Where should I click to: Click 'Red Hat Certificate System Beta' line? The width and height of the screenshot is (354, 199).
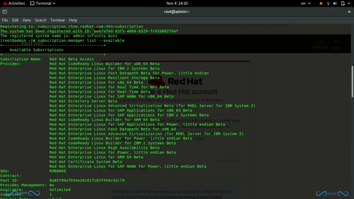[86, 162]
